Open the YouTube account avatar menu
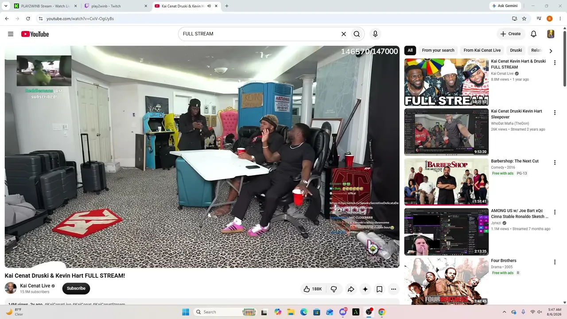The width and height of the screenshot is (567, 319). (x=551, y=34)
